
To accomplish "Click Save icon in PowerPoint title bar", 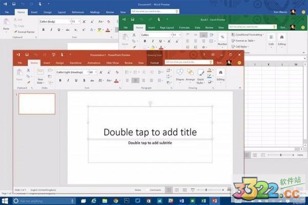I will click(x=27, y=55).
